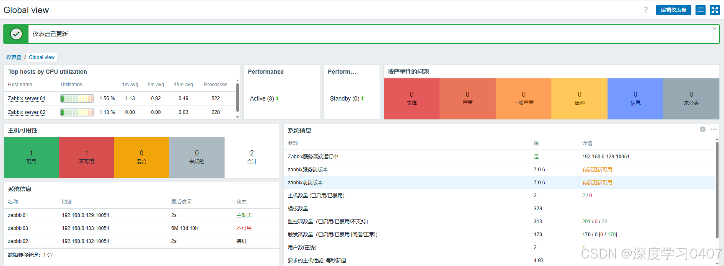Select the 灾难 disaster severity tile
The width and height of the screenshot is (724, 266).
click(x=411, y=99)
